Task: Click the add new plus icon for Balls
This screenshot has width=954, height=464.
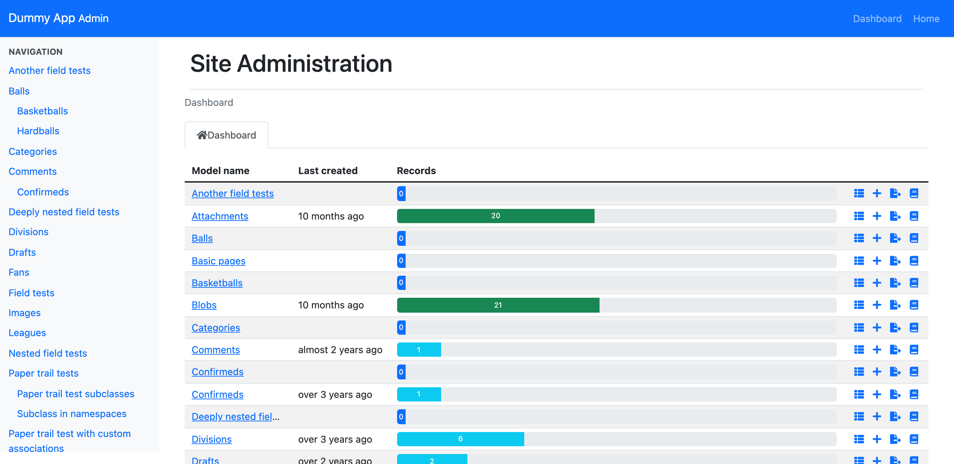Action: (876, 238)
